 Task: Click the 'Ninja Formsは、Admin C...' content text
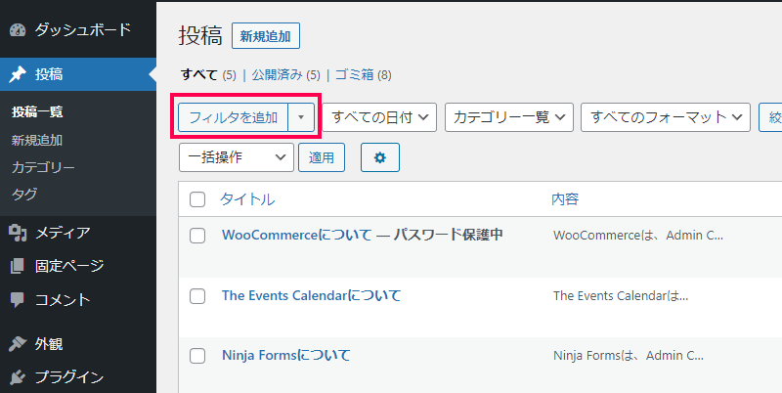point(629,356)
